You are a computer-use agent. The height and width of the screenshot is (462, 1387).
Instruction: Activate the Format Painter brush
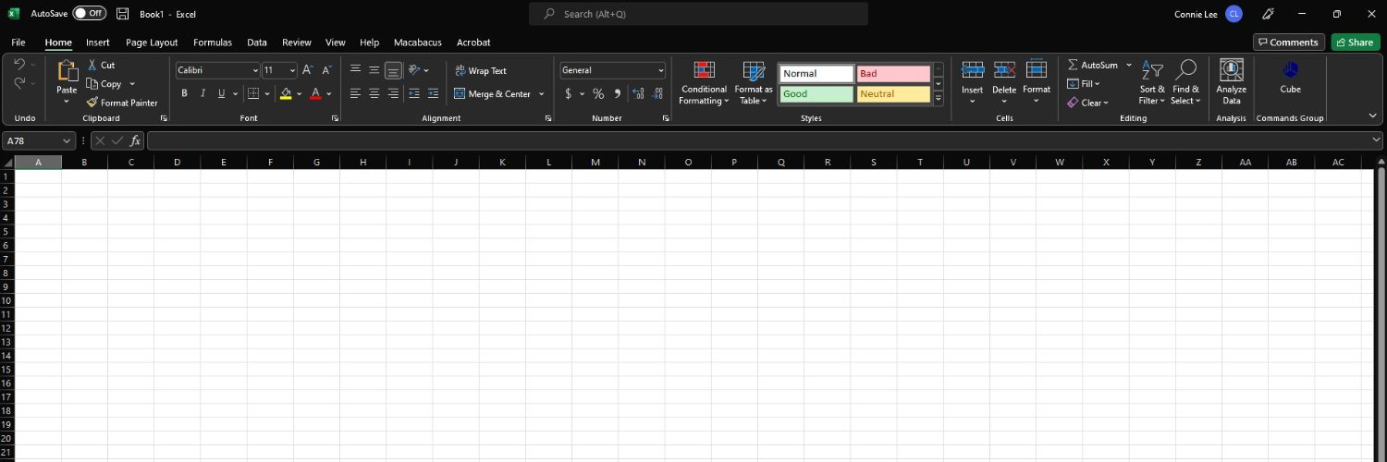122,103
